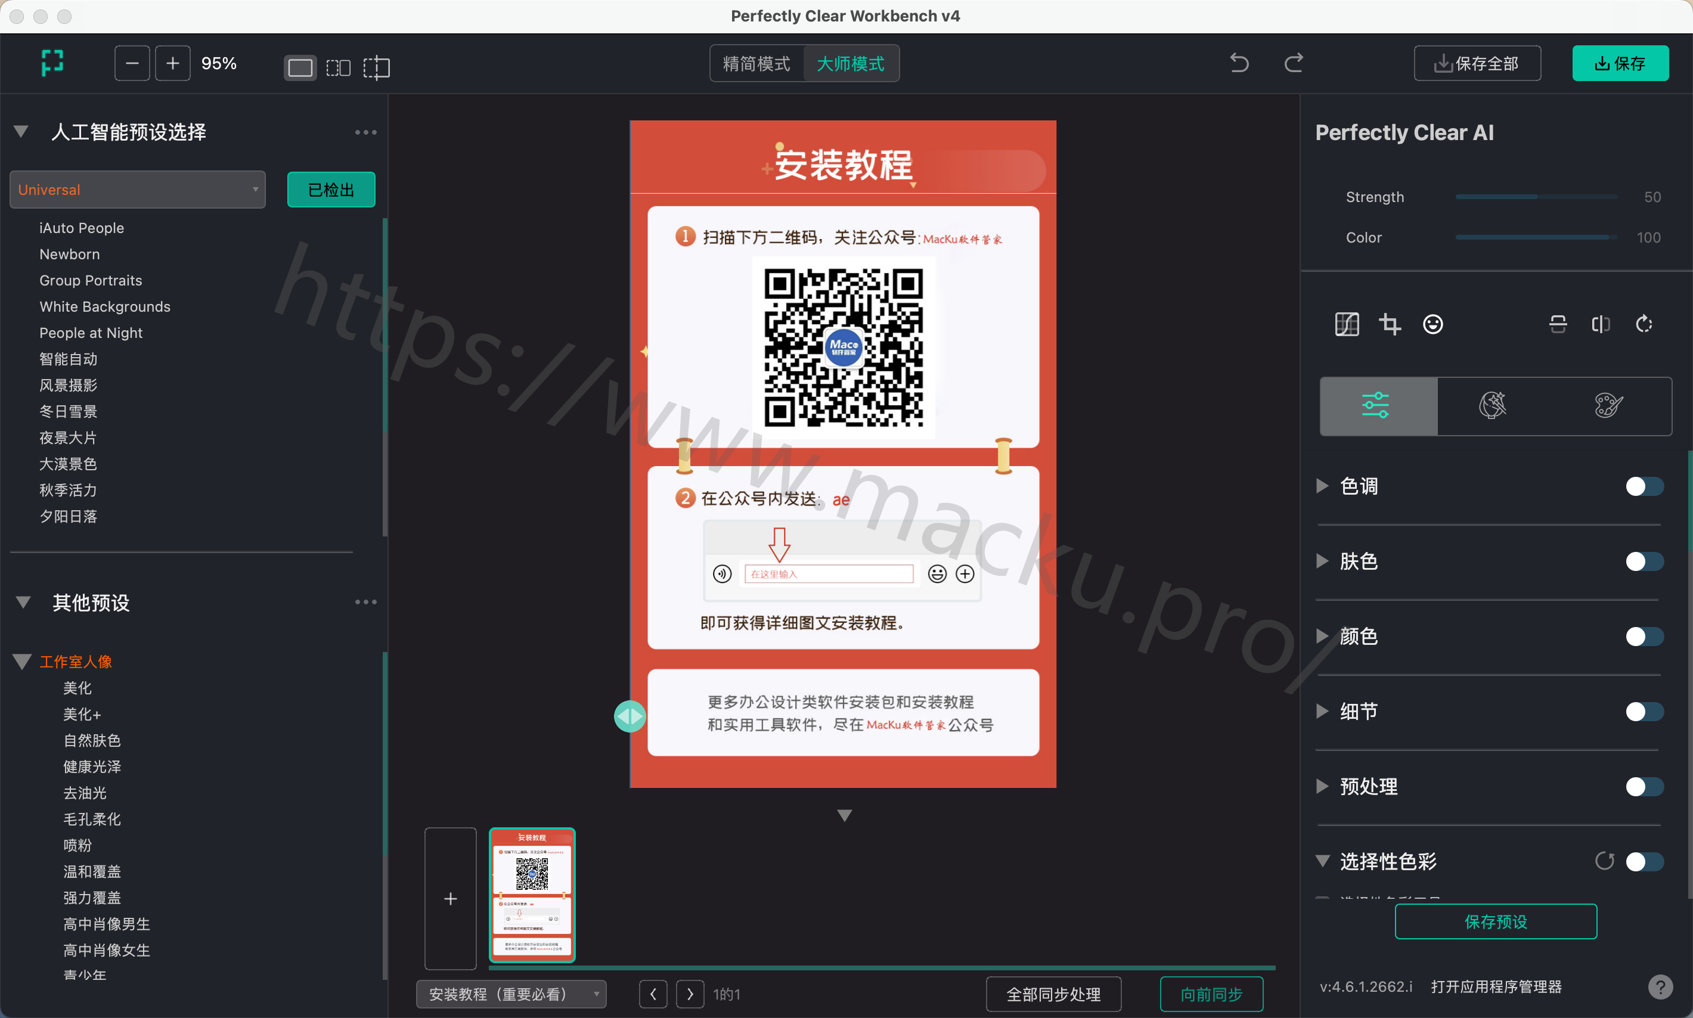The width and height of the screenshot is (1693, 1018).
Task: Expand the 颜色 section
Action: coord(1323,636)
